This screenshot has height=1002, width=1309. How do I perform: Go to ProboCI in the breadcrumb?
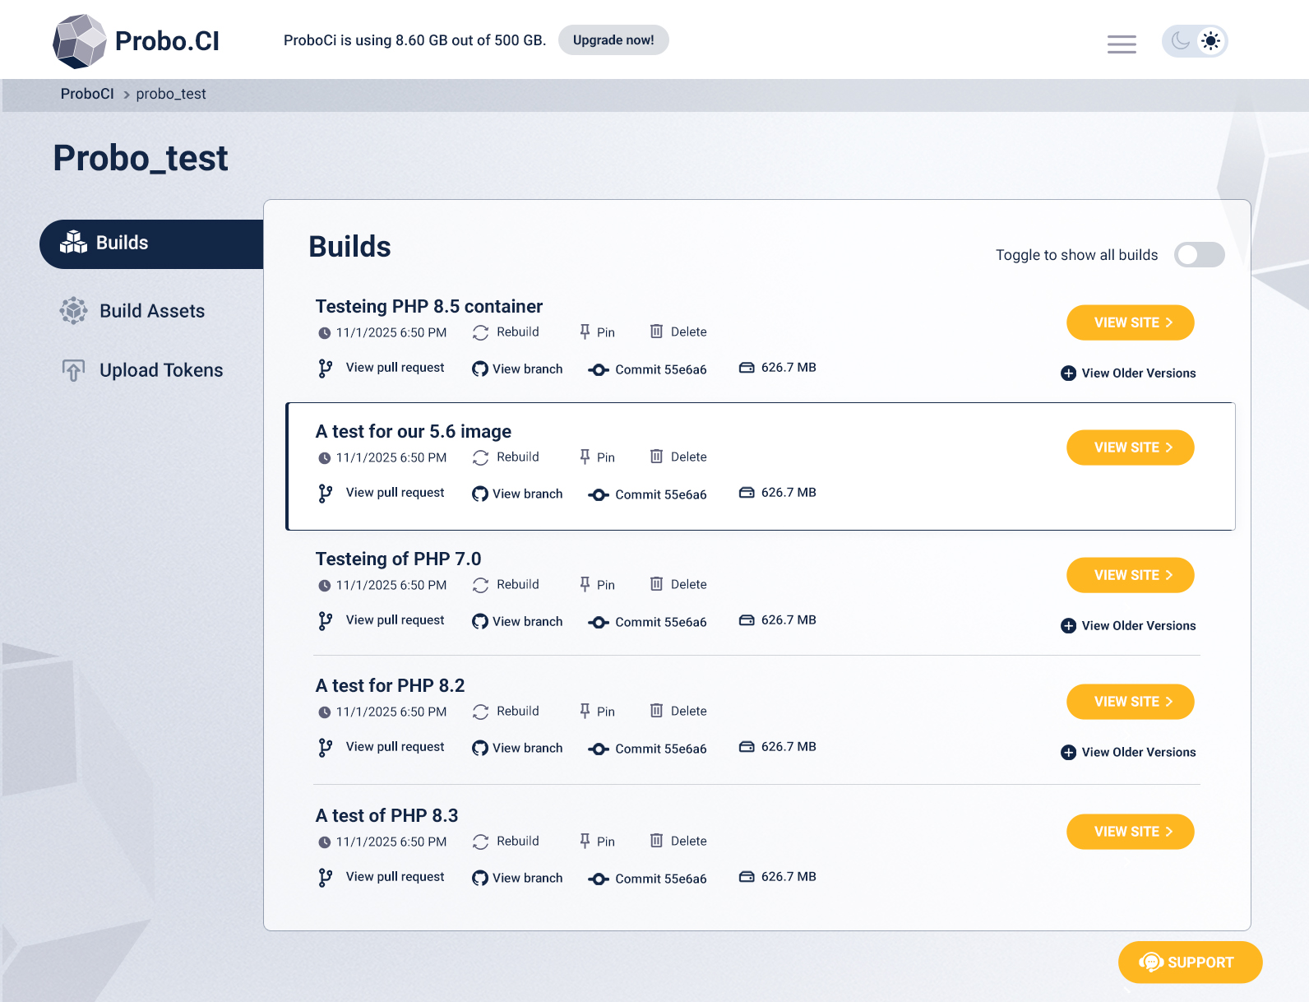coord(87,94)
